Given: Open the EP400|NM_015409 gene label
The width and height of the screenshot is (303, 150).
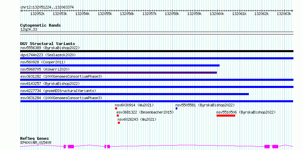Looking at the screenshot, I should click(36, 142).
